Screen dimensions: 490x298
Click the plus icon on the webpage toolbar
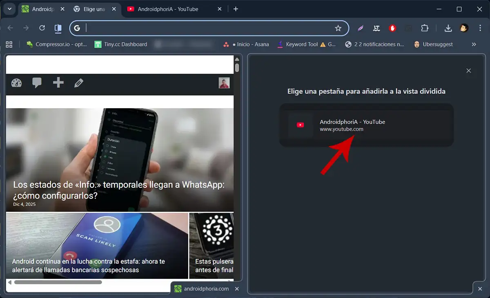58,83
